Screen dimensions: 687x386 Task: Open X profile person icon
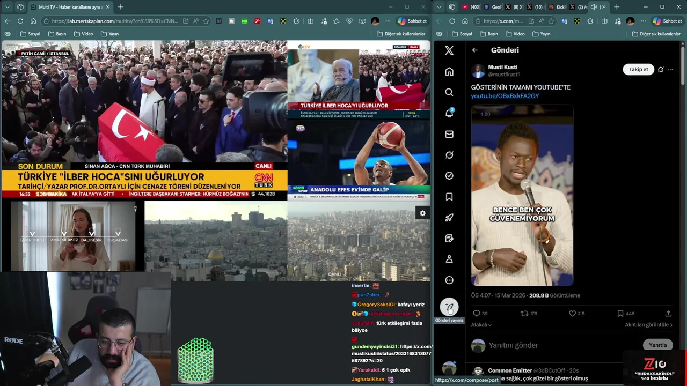[449, 259]
